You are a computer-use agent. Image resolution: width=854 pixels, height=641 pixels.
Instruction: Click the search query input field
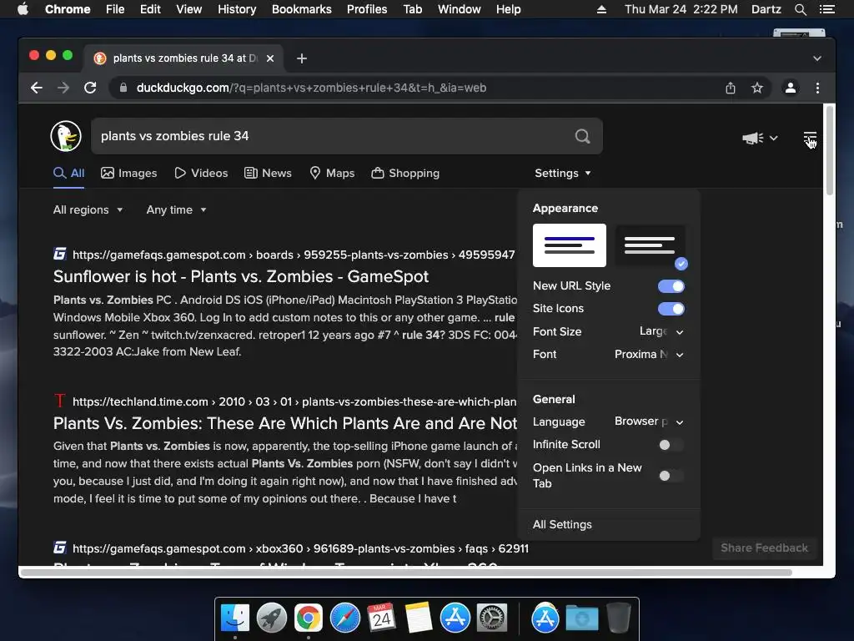click(x=332, y=136)
